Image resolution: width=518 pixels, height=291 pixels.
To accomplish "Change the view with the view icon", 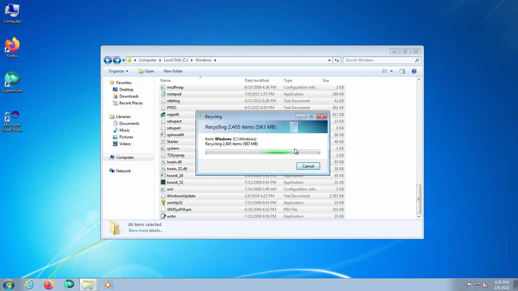I will point(385,71).
